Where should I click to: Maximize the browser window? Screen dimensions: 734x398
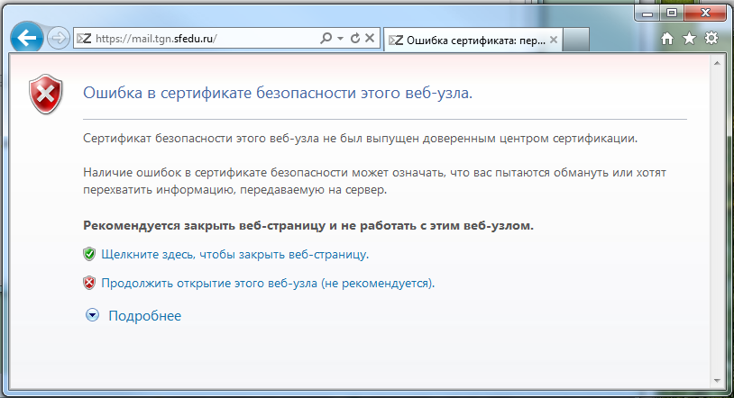coord(672,14)
